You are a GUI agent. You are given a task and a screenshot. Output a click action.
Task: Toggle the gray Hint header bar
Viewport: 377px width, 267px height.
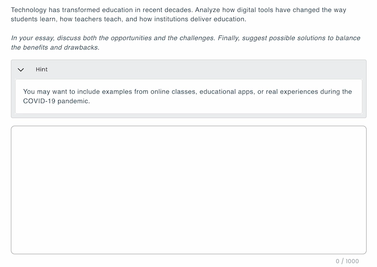click(189, 69)
